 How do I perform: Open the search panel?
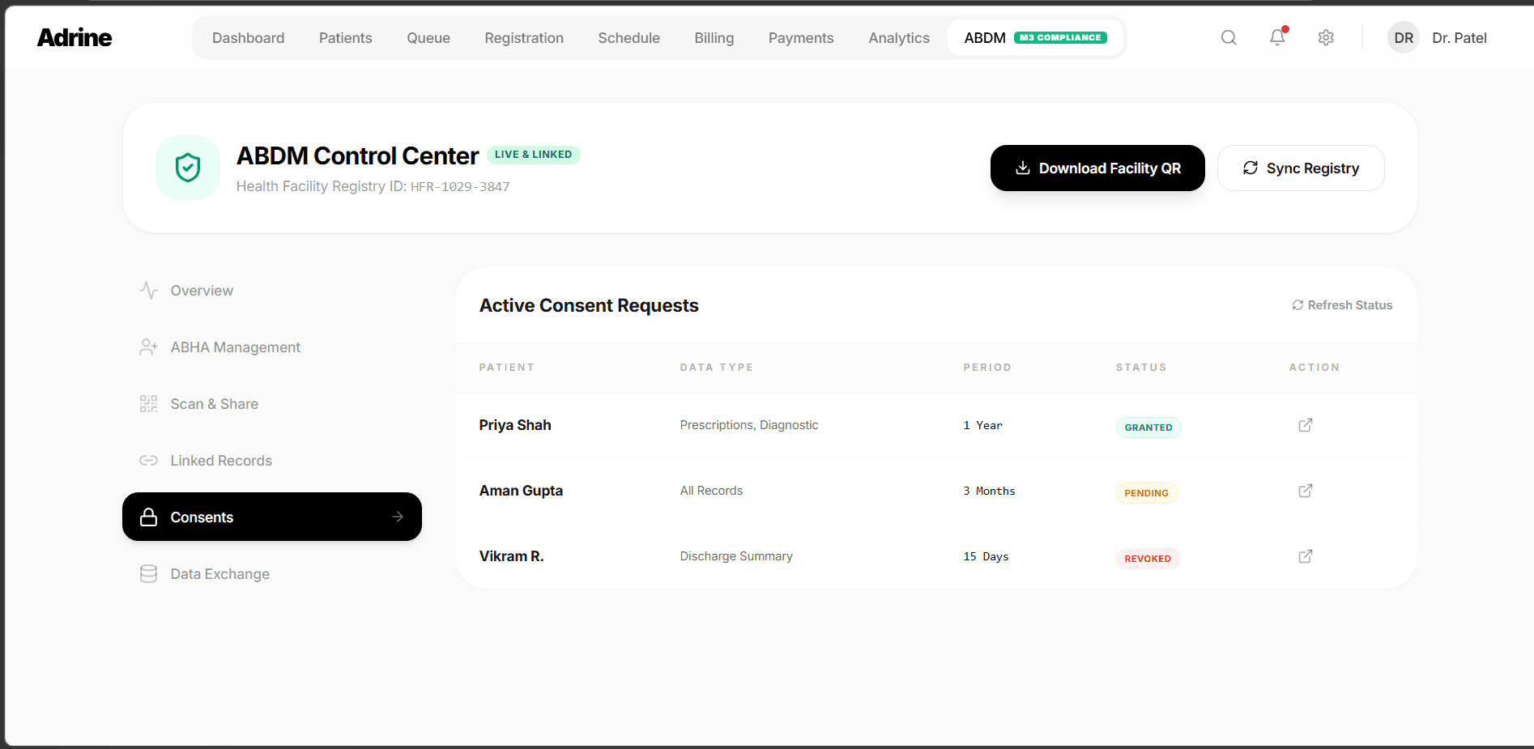[x=1229, y=37]
